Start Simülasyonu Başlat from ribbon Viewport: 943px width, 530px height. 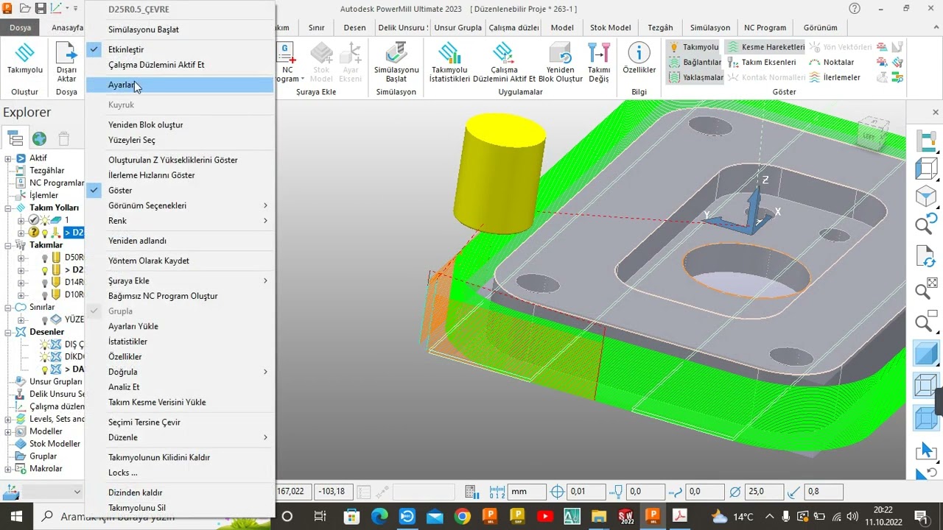click(x=396, y=63)
